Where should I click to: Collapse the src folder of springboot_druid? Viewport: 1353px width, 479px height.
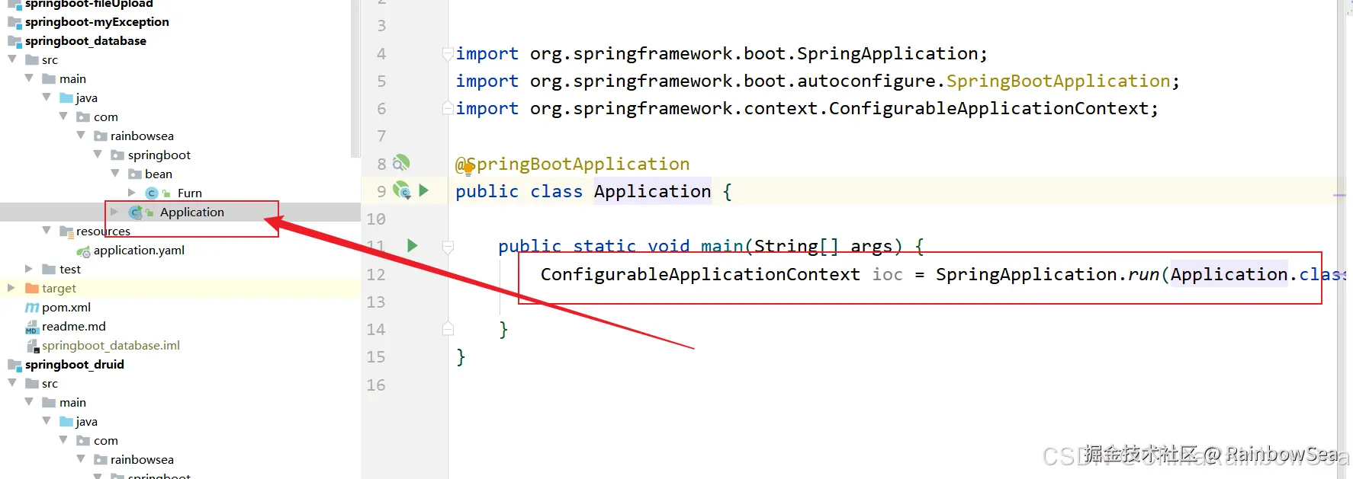pyautogui.click(x=11, y=382)
